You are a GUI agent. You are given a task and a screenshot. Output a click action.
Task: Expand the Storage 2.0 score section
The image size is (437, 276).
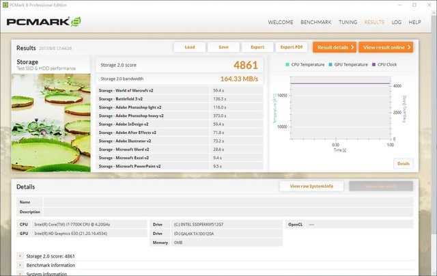tap(20, 255)
